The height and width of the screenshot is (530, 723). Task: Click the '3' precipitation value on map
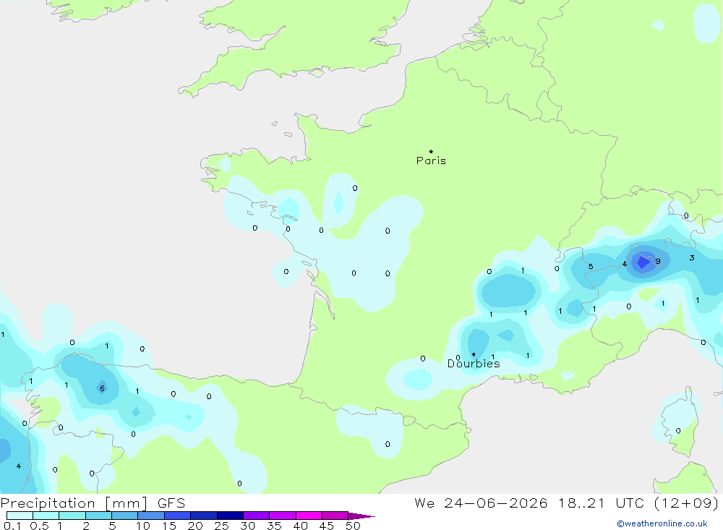(692, 258)
